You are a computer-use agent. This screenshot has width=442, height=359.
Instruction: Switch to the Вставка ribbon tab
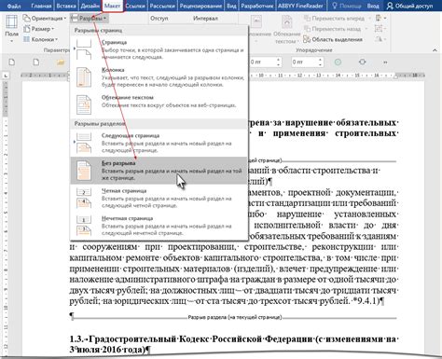[66, 6]
